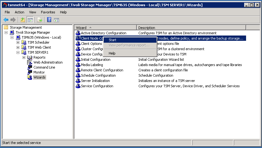Screen dimensions: 262x148
Task: Click the Service Configuration wizard icon
Action: [x=78, y=86]
